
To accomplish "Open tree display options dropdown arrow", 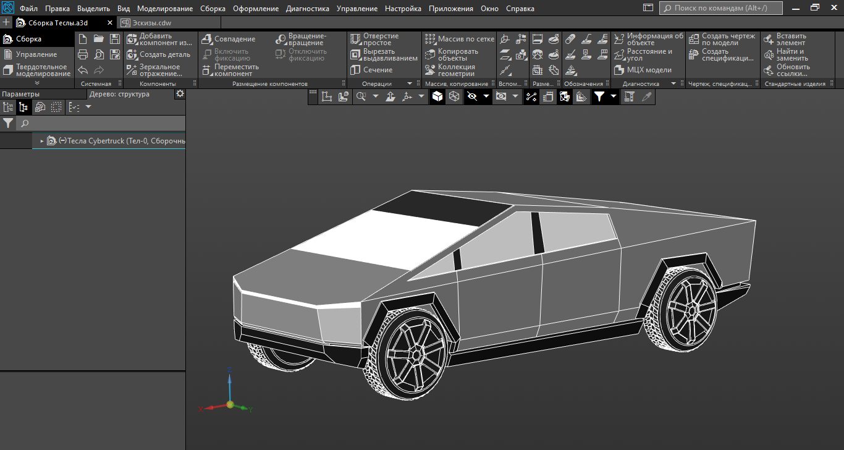I will pyautogui.click(x=88, y=107).
